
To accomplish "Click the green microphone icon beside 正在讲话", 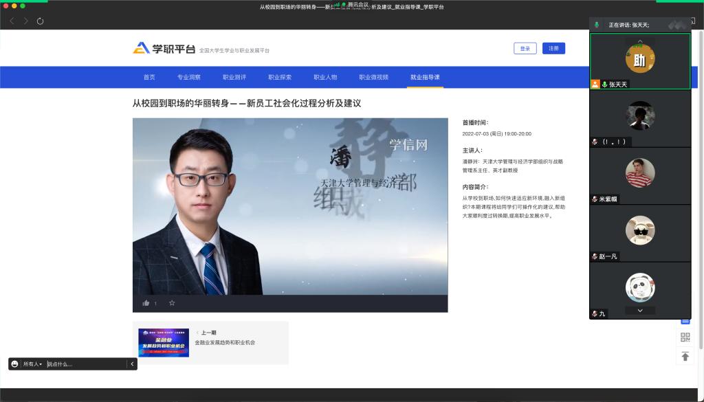I will 597,25.
